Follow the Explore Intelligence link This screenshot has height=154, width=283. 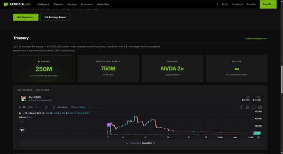(256, 39)
